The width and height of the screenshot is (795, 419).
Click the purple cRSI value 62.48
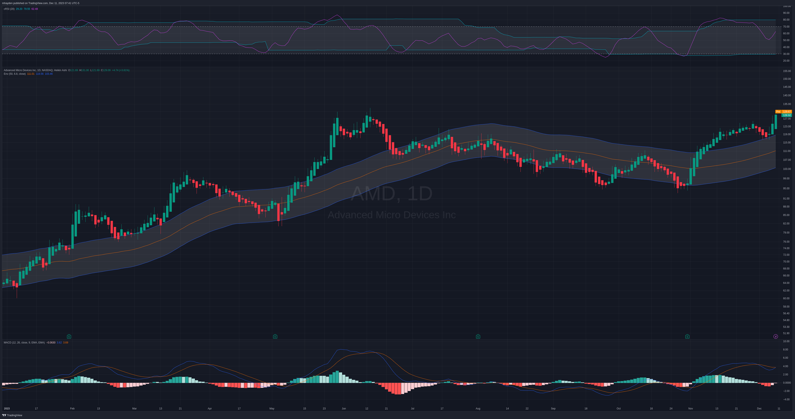tap(35, 9)
